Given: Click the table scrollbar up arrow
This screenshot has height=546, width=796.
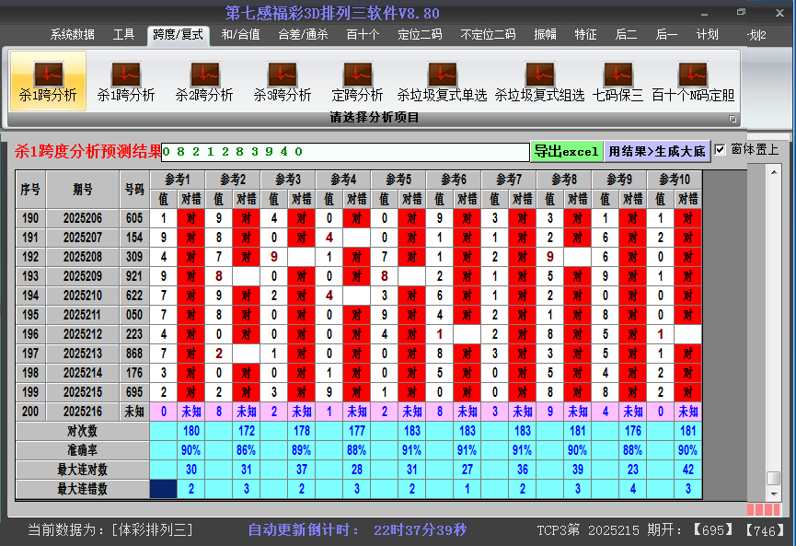Looking at the screenshot, I should (x=774, y=173).
